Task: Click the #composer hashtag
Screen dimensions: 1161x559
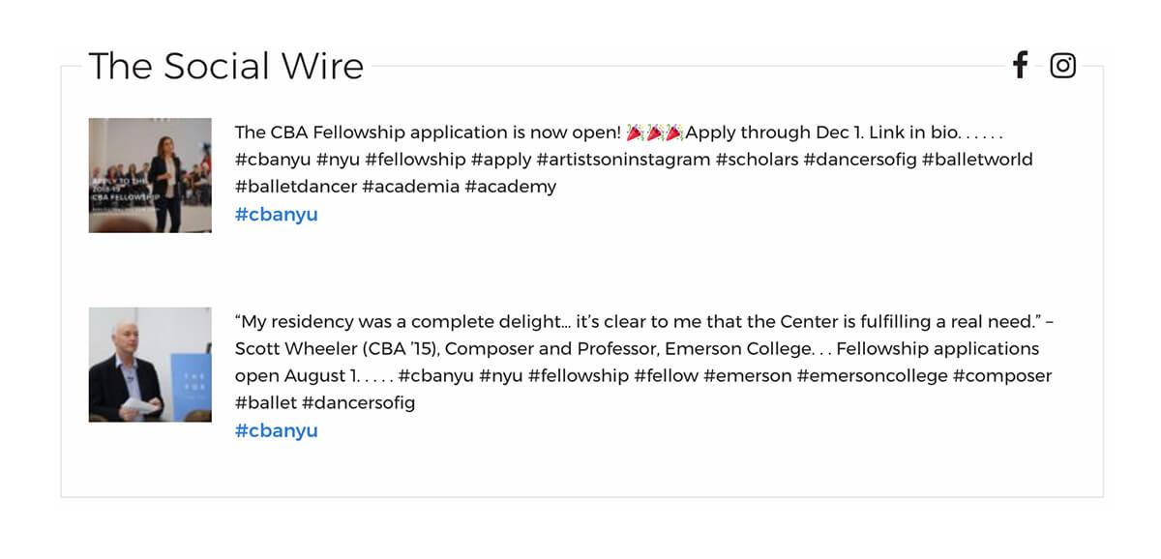Action: (x=1002, y=376)
